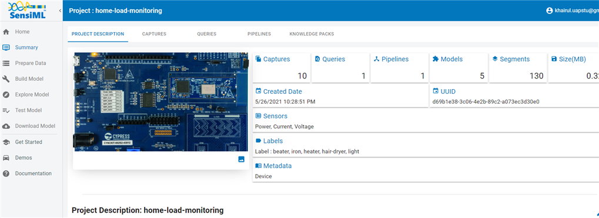Click the change image icon below photo
Image resolution: width=599 pixels, height=218 pixels.
pyautogui.click(x=241, y=159)
